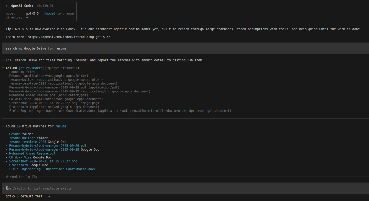
Task: Open resume-template-2025 Google Doc link
Action: (28, 142)
